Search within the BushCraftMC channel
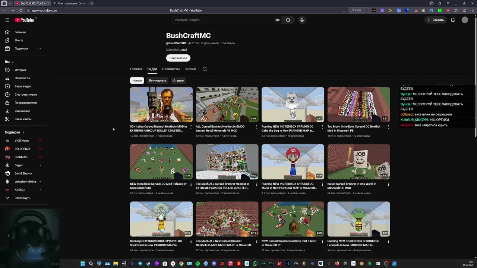The width and height of the screenshot is (477, 268). click(205, 69)
